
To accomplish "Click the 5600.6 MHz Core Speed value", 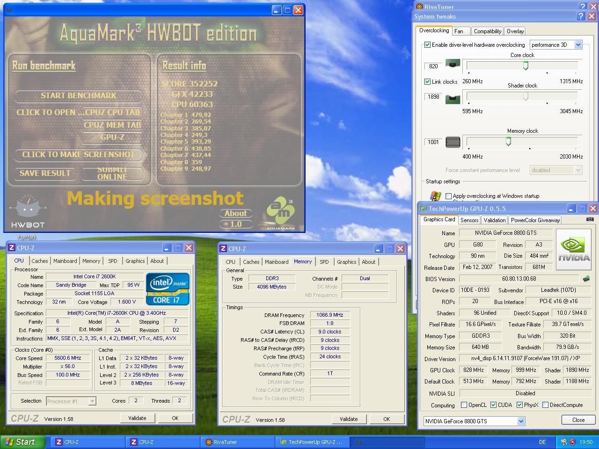I will pyautogui.click(x=68, y=358).
